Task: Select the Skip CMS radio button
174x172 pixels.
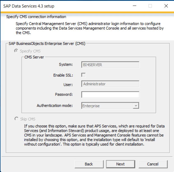Action: [17, 119]
